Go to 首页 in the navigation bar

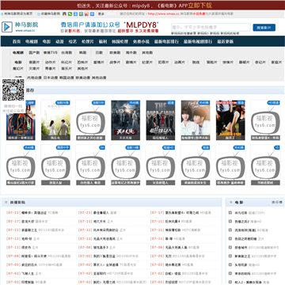(17, 41)
